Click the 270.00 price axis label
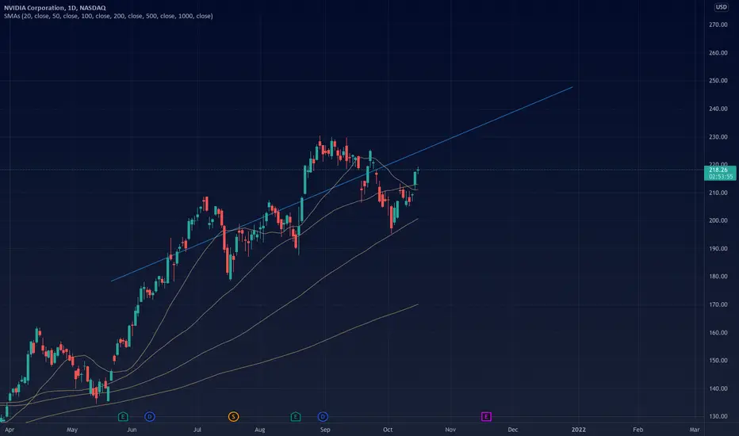 tap(718, 25)
